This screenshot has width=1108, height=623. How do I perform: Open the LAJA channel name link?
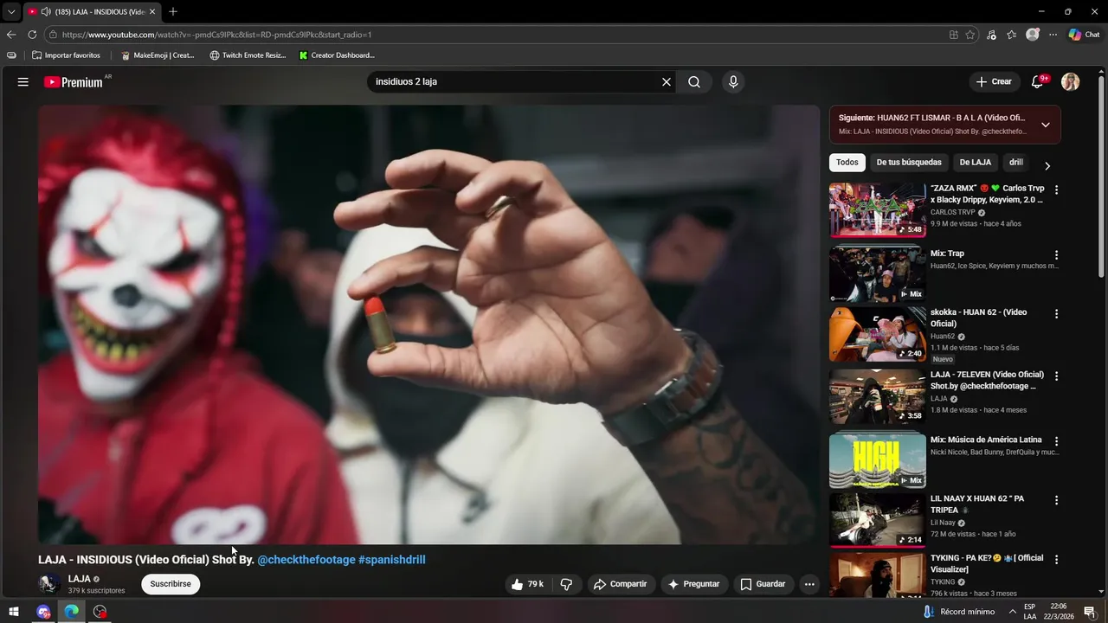click(80, 579)
